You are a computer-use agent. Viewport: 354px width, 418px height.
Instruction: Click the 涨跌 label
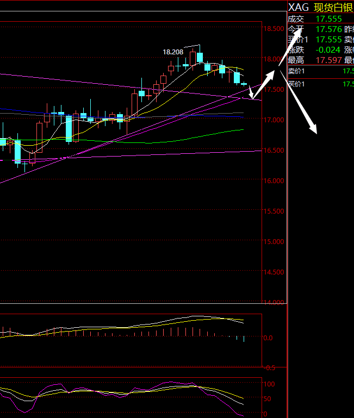(296, 50)
